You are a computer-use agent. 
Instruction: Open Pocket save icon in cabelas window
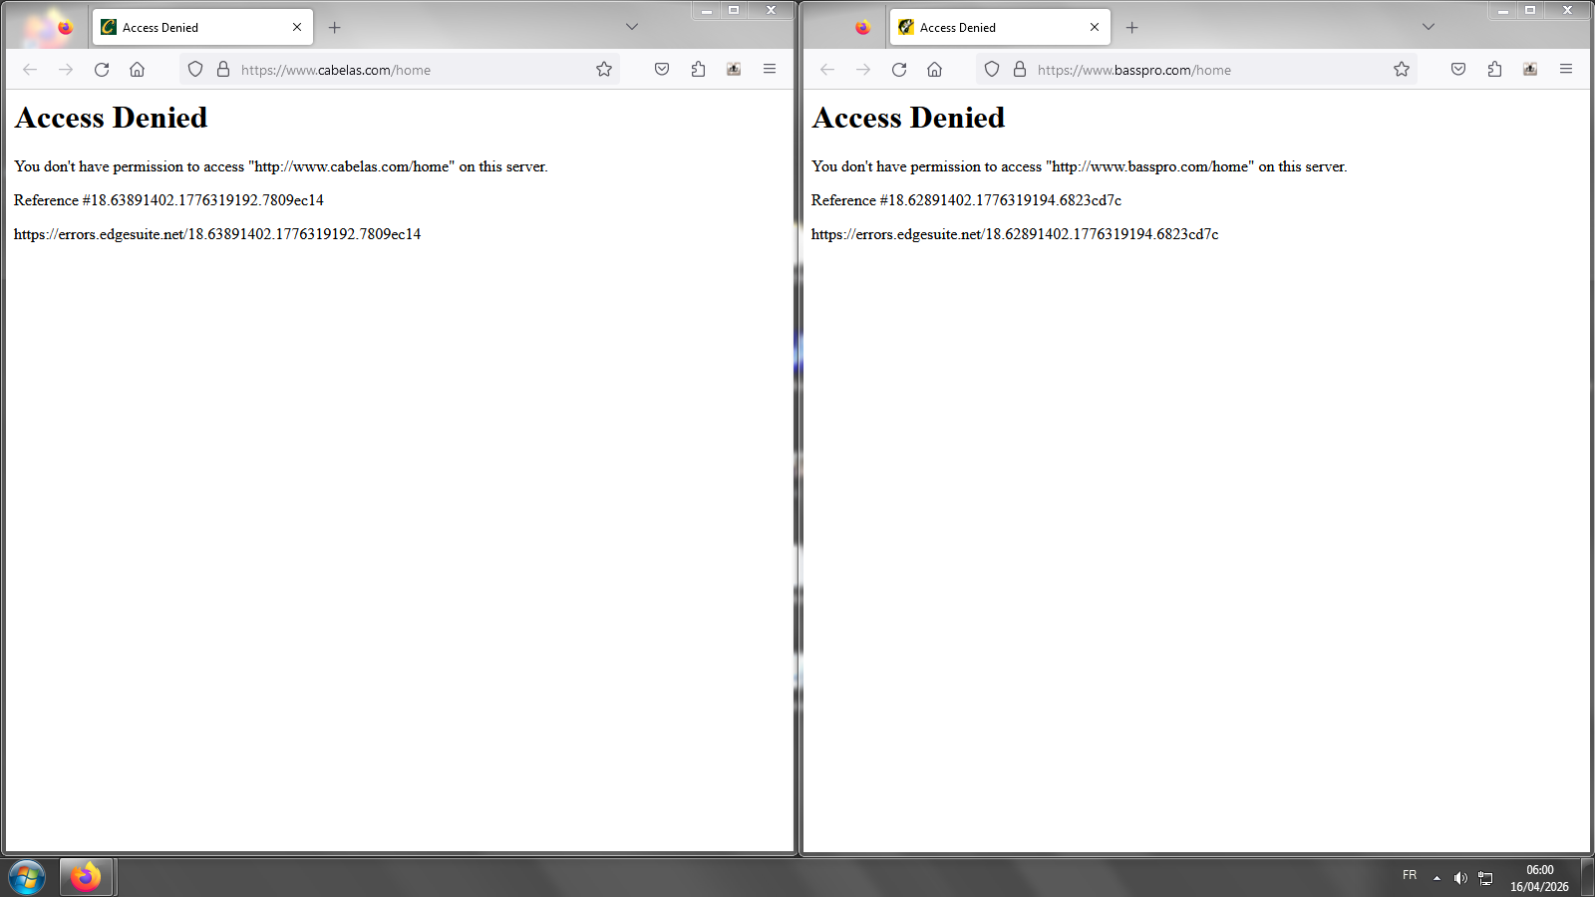tap(662, 70)
